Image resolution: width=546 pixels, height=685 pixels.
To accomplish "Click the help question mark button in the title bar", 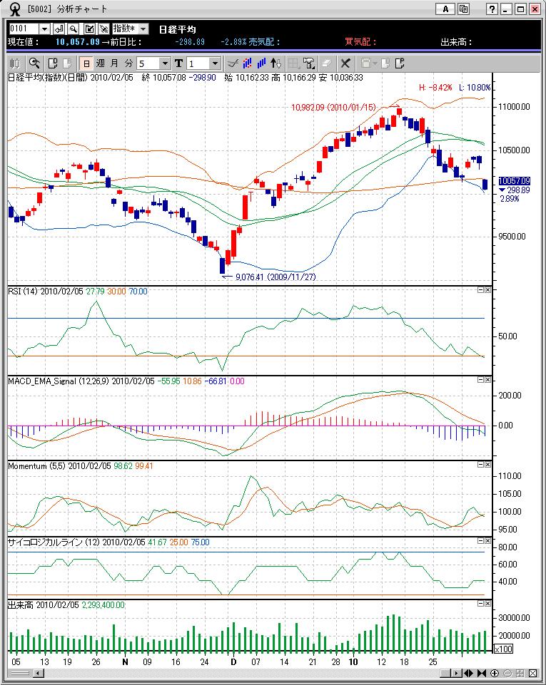I will tap(492, 9).
